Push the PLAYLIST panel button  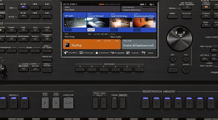pos(187,17)
